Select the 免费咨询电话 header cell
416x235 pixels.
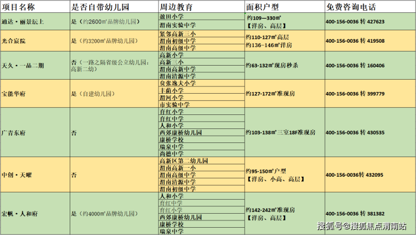[x=370, y=7]
